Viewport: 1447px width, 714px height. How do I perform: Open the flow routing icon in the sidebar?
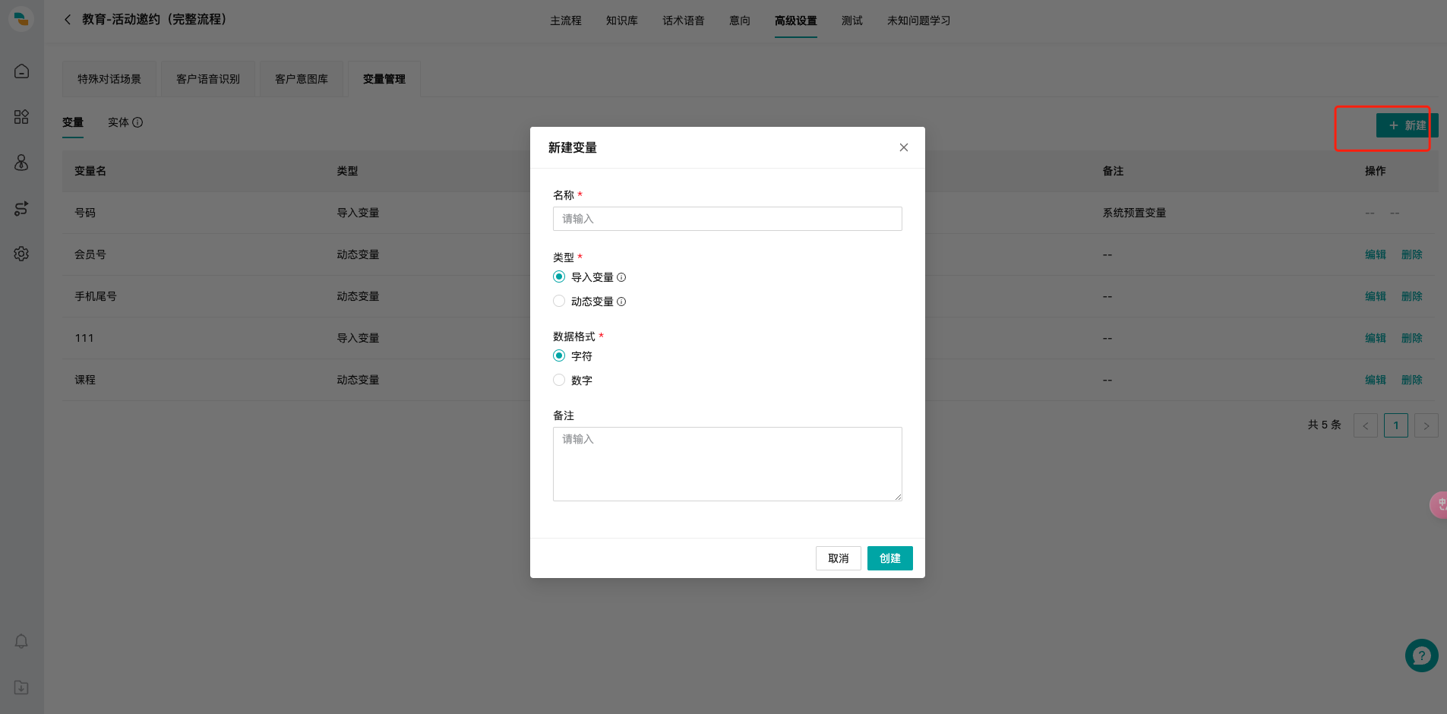(x=21, y=208)
